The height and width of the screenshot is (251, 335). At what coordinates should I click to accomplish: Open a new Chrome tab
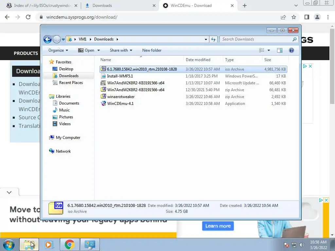245,6
